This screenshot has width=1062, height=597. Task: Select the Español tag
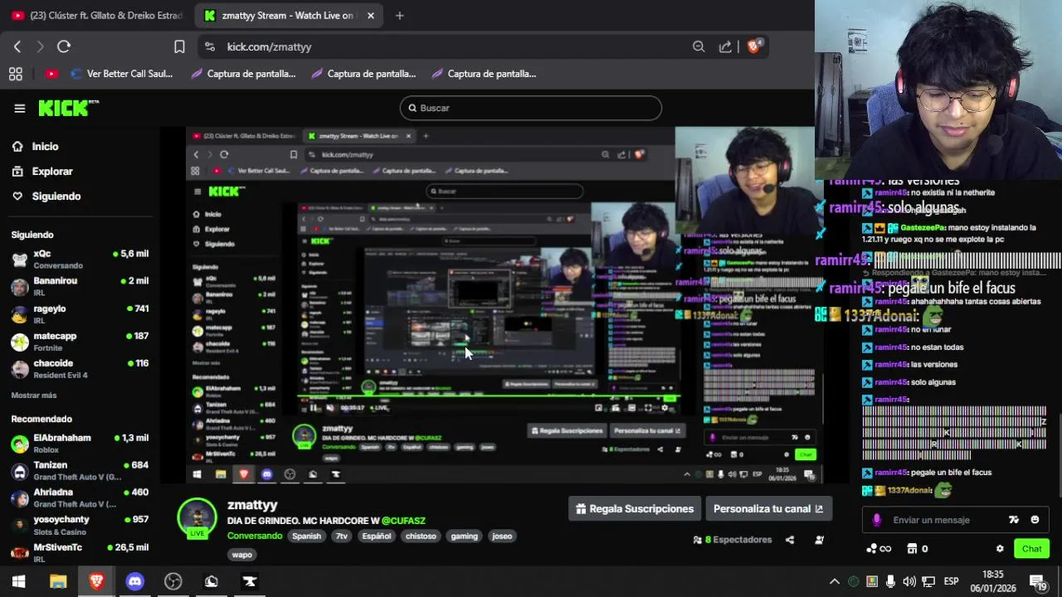coord(377,536)
